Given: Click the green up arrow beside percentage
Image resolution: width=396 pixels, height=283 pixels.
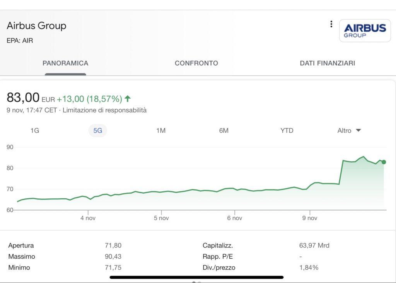Looking at the screenshot, I should [128, 99].
